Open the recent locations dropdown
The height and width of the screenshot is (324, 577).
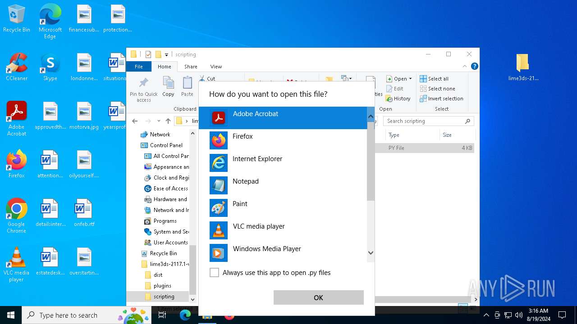tap(159, 121)
